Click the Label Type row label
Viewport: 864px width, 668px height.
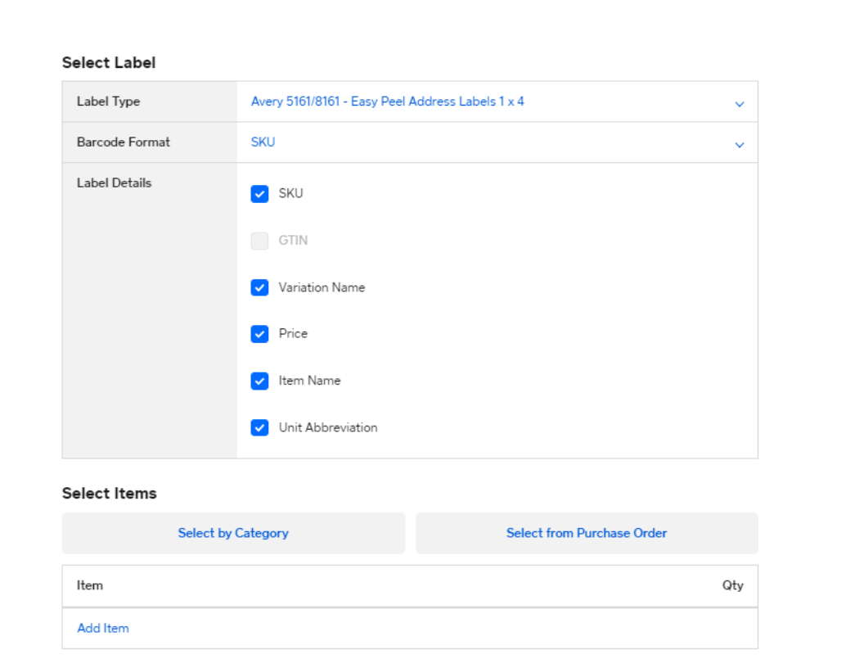[x=109, y=102]
